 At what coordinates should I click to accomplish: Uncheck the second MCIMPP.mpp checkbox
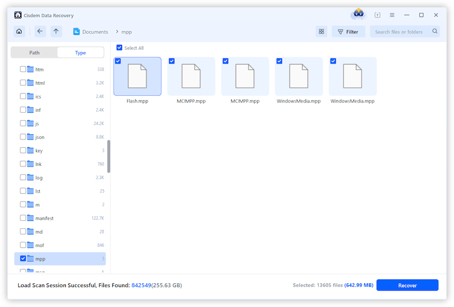pos(225,61)
